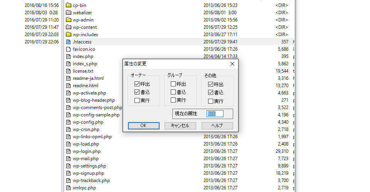370x192 pixels.
Task: Click the favicon.ico file icon
Action: pos(69,49)
